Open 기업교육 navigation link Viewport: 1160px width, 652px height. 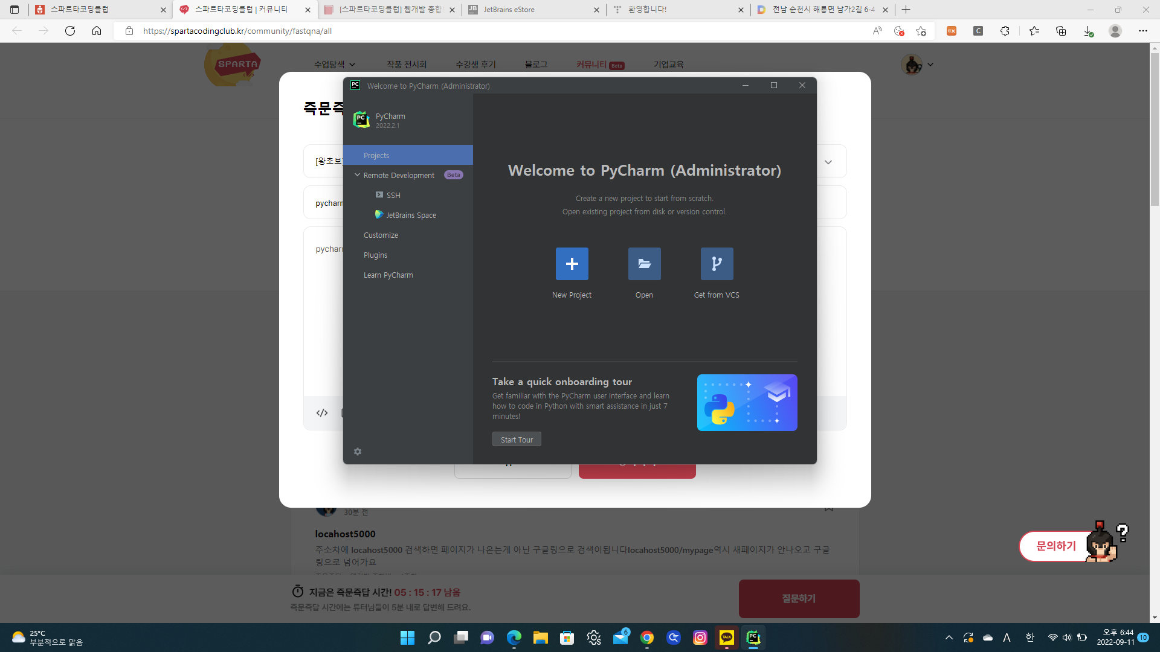668,65
